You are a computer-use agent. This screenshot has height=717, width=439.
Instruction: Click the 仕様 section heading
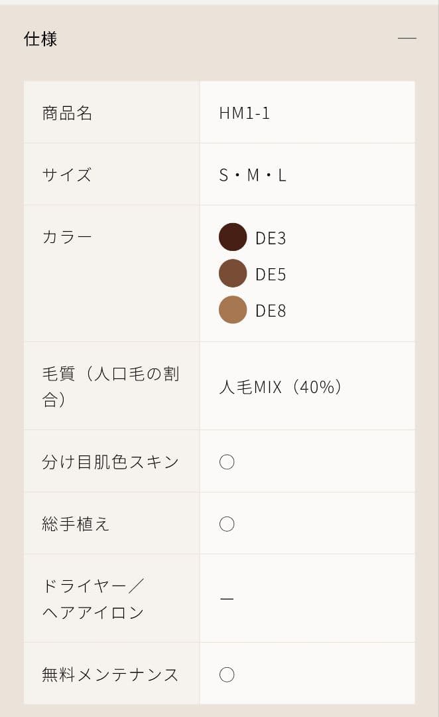coord(40,39)
